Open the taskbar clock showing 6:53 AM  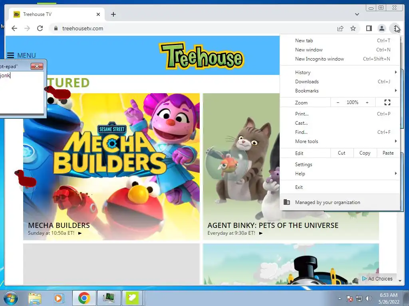[x=389, y=298]
